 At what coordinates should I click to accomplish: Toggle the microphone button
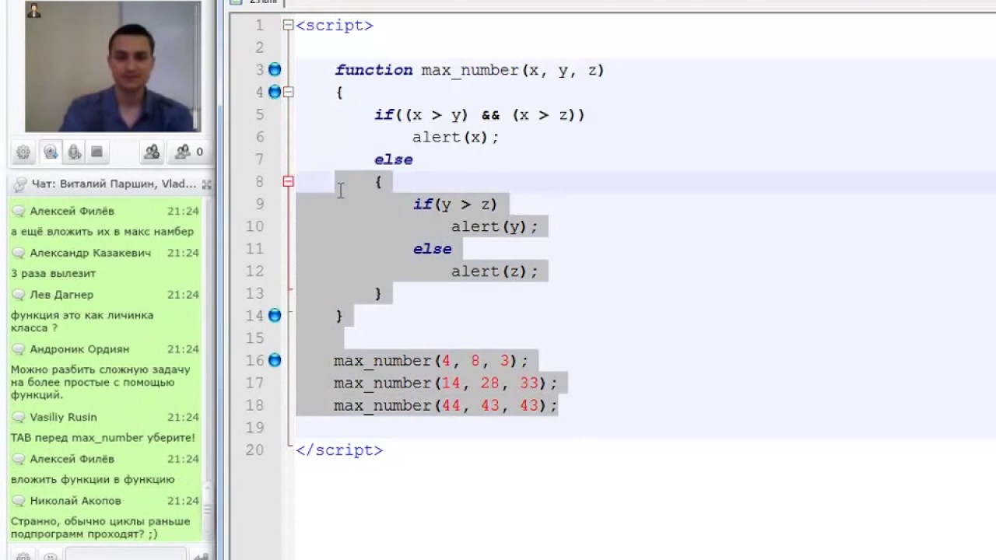(74, 152)
